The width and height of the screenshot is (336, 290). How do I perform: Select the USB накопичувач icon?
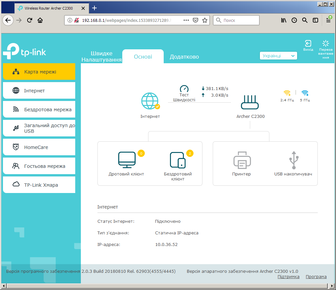[x=294, y=160]
